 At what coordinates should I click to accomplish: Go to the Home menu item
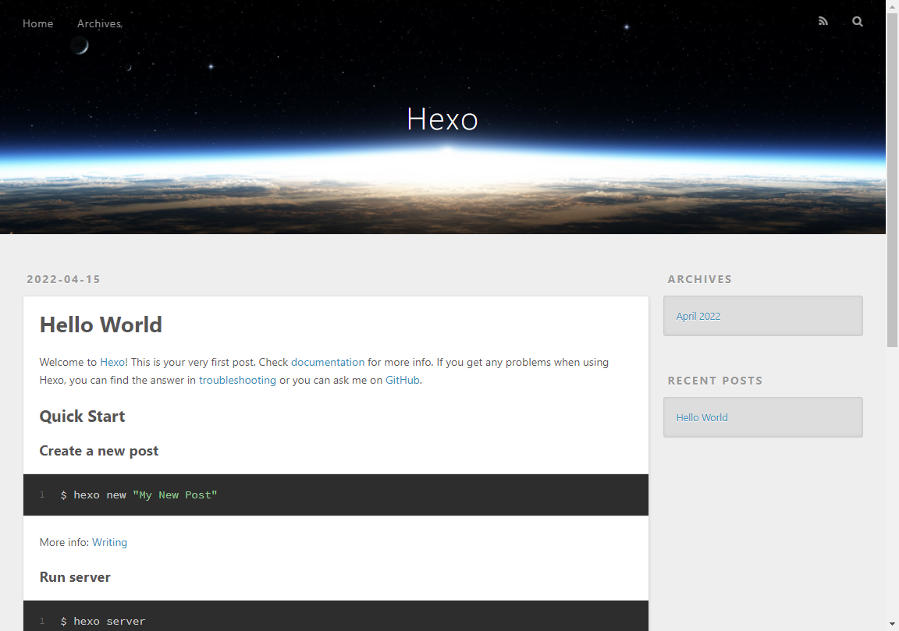(37, 23)
